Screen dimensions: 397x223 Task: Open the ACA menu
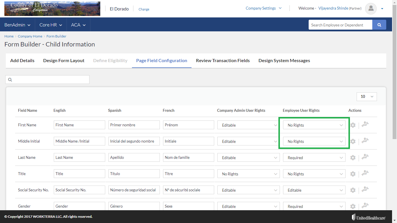(x=78, y=25)
